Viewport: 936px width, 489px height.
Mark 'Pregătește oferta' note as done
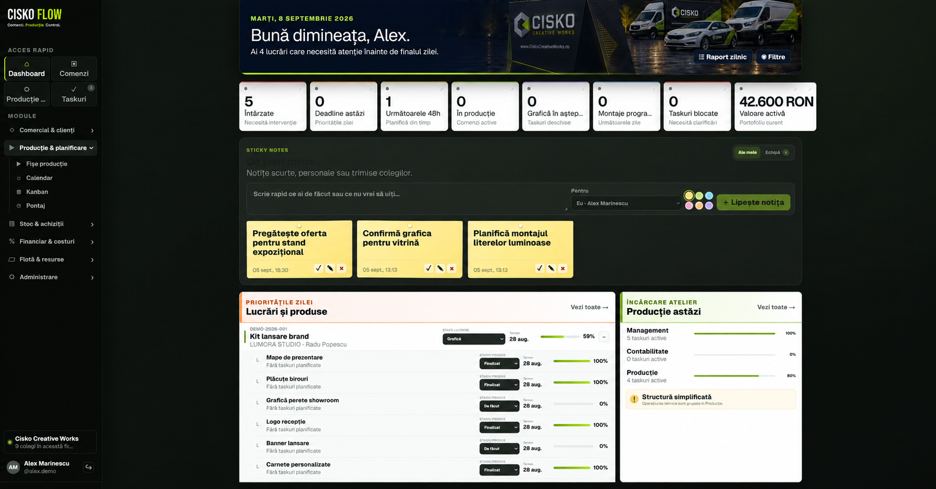(318, 268)
